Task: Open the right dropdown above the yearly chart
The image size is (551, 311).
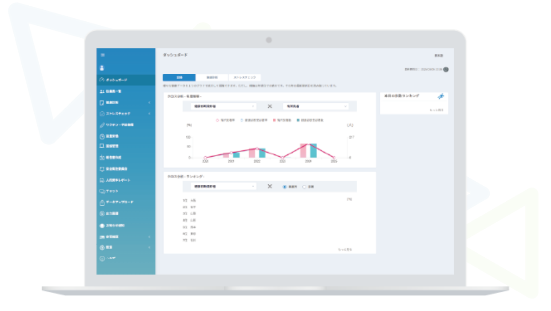Action: pyautogui.click(x=315, y=107)
